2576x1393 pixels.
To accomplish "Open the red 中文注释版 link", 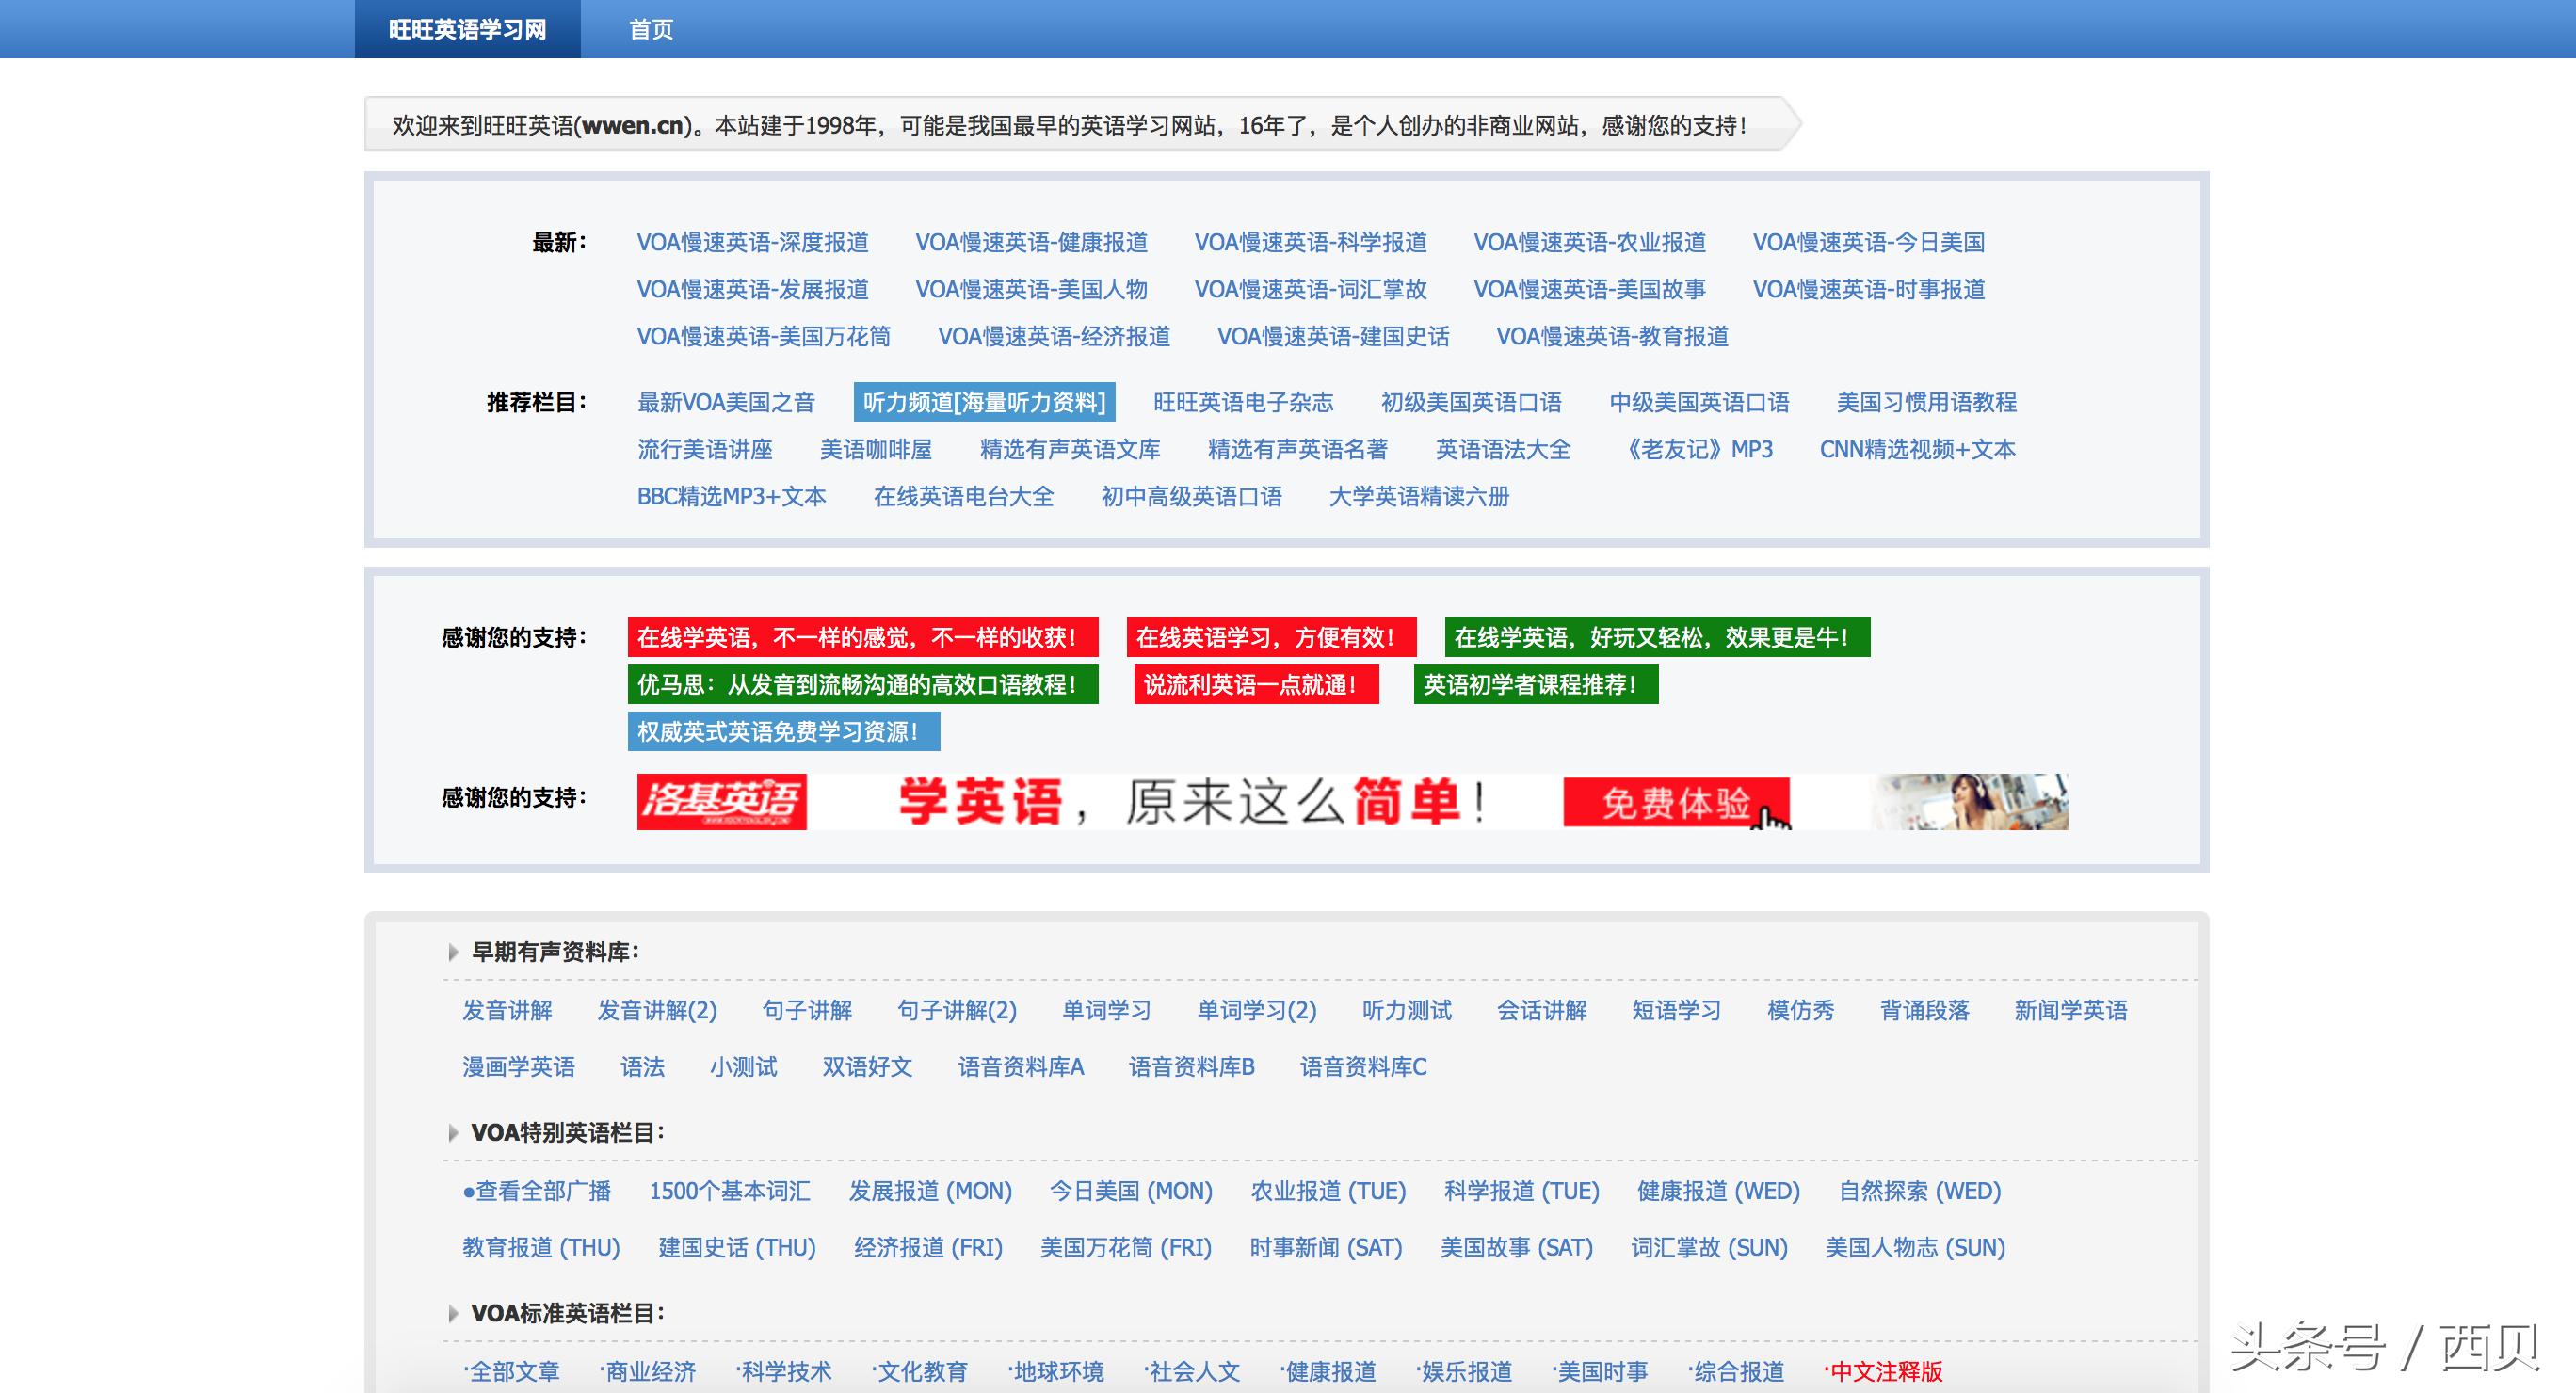I will click(1884, 1371).
